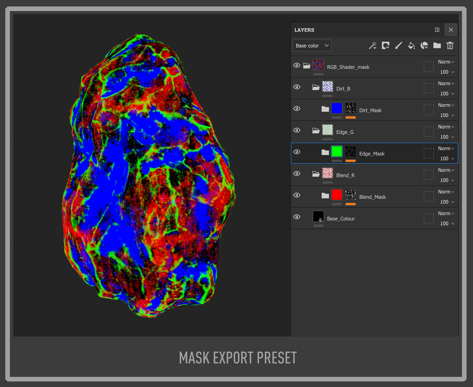This screenshot has width=473, height=387.
Task: Click the Dirt_Mask black-and-white mask thumbnail
Action: 351,108
